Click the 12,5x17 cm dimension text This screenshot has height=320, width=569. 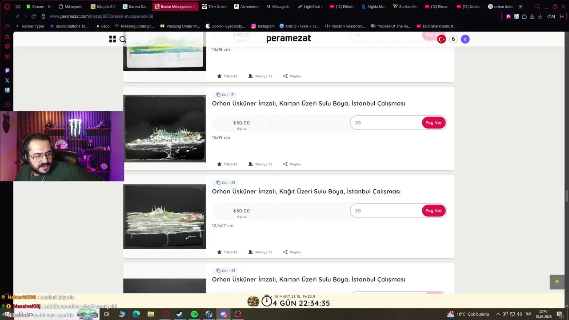click(223, 226)
